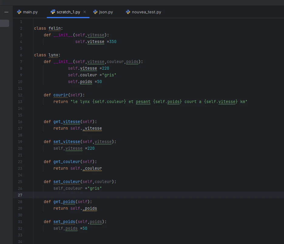Click the class lynx definition name
The image size is (284, 244).
pyautogui.click(x=53, y=55)
